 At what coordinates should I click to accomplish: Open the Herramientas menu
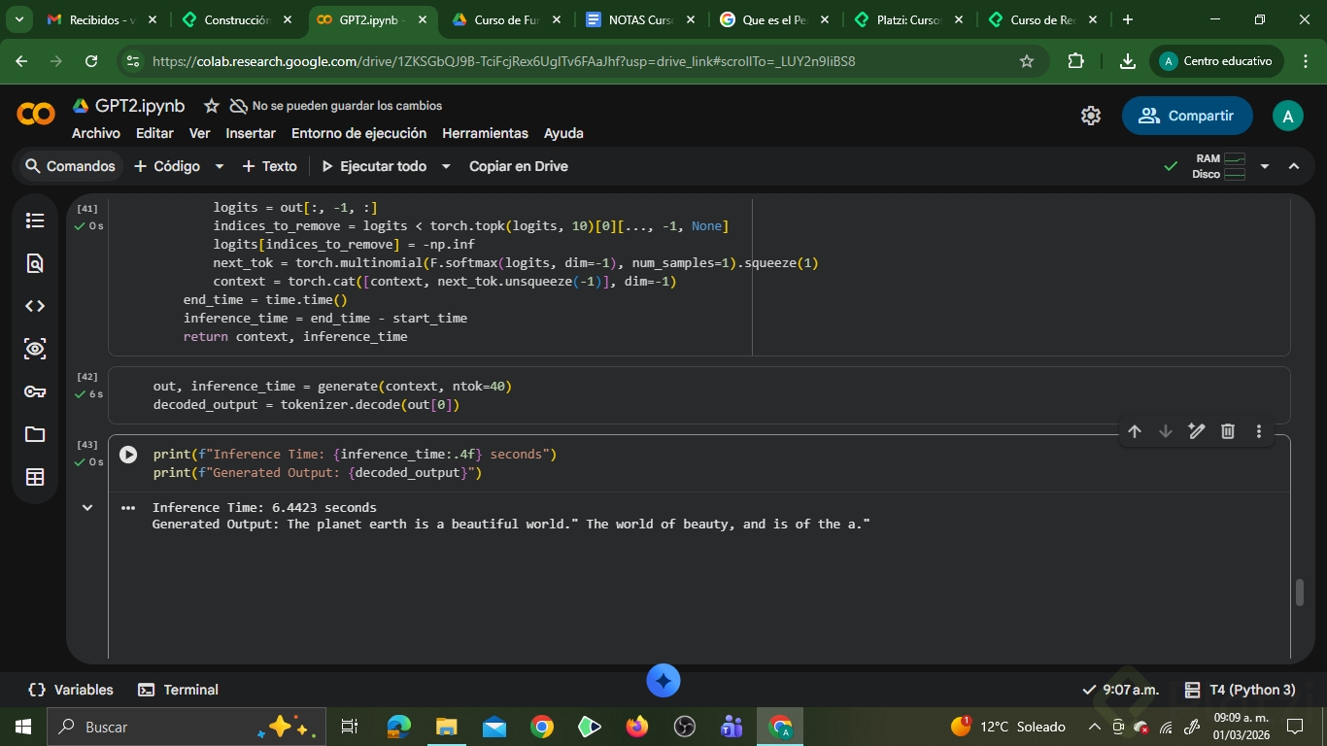(485, 133)
